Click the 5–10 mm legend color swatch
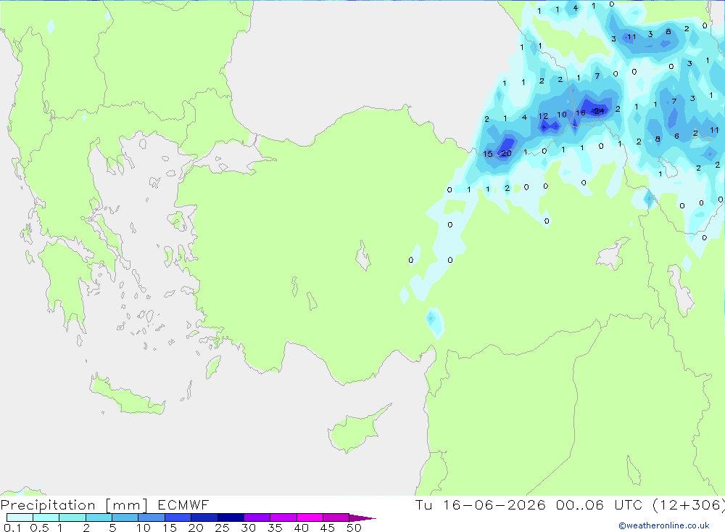Image resolution: width=725 pixels, height=532 pixels. click(125, 517)
